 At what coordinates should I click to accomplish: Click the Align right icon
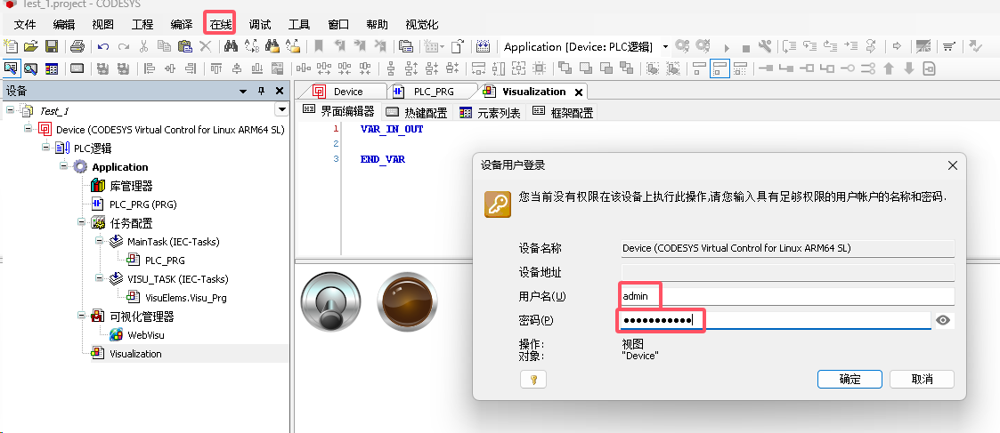190,68
